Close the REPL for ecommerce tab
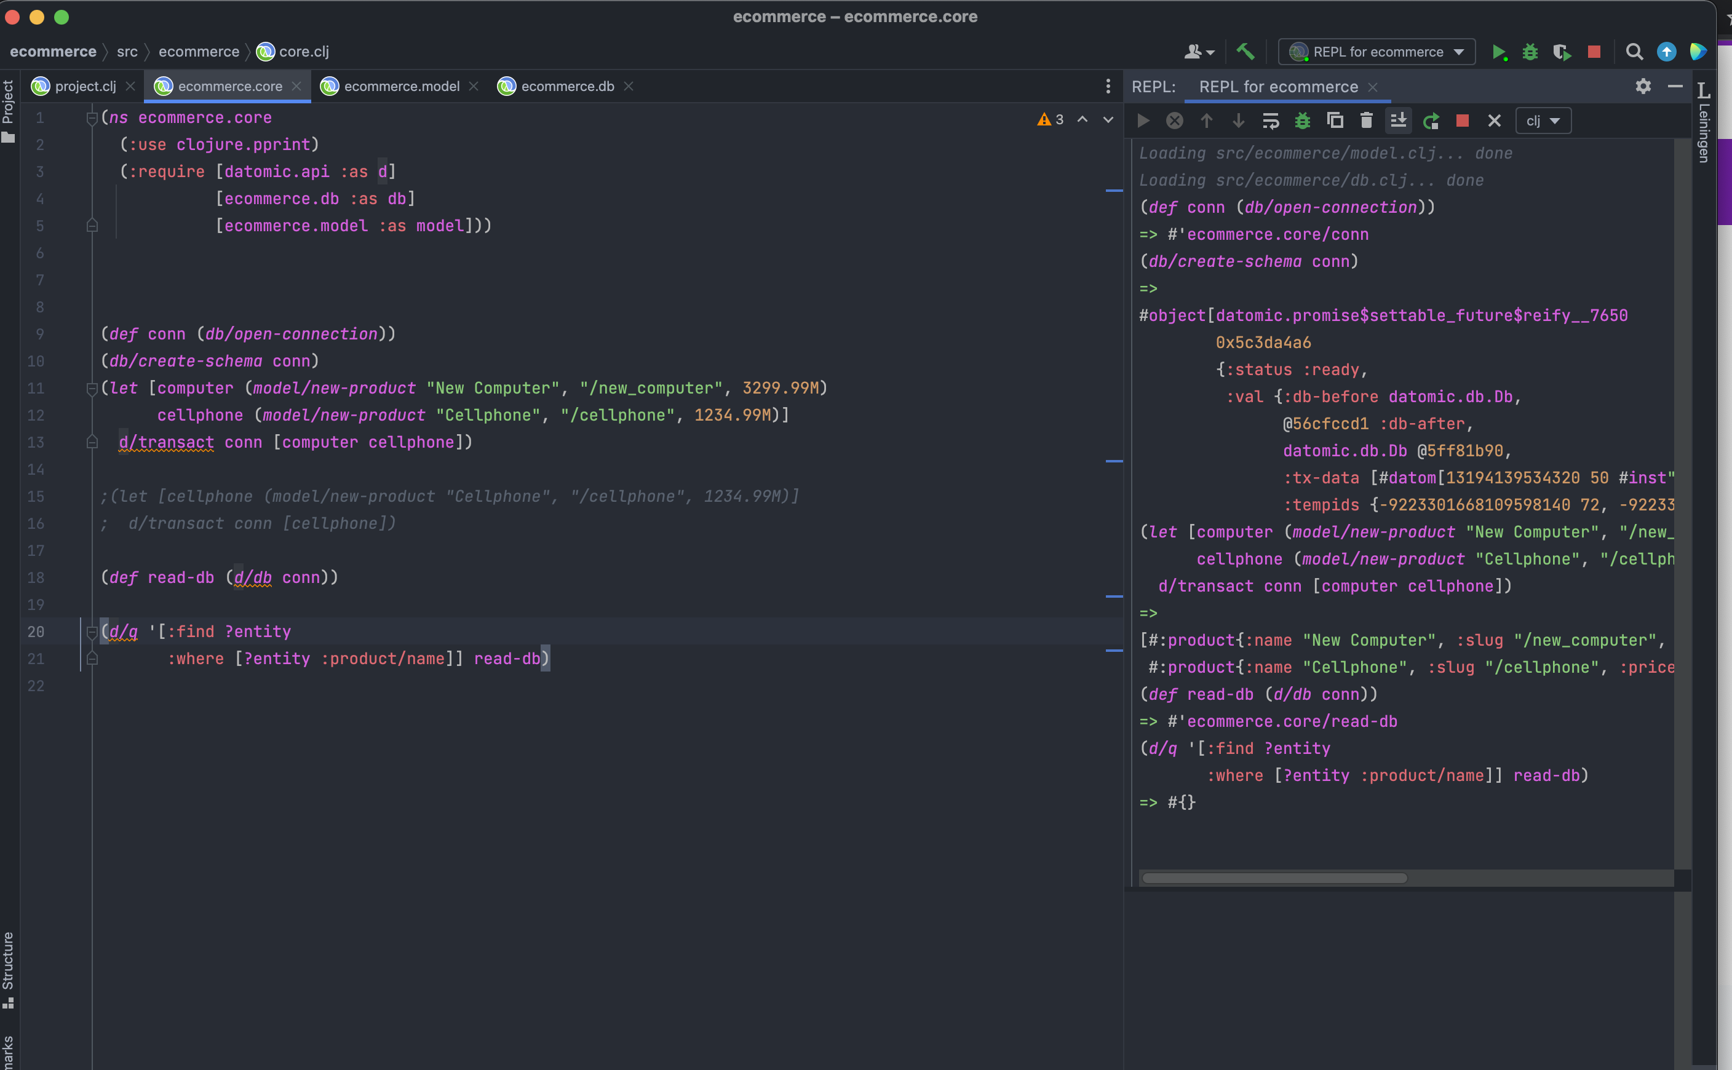This screenshot has height=1070, width=1732. pos(1372,87)
